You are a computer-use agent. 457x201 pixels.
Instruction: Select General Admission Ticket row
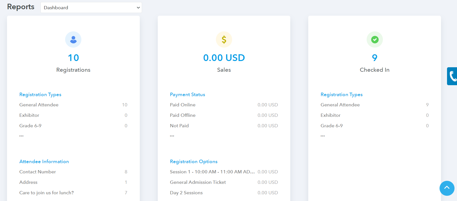click(224, 182)
